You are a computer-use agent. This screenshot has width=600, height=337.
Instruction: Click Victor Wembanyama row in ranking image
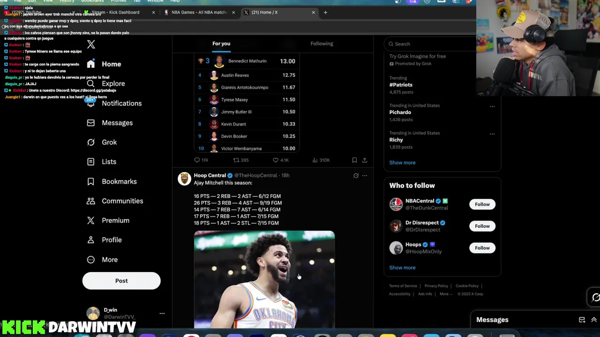247,148
